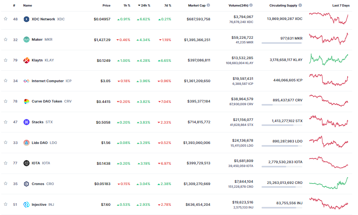This screenshot has height=215, width=358.
Task: Click the Klaytn coin logo
Action: (27, 60)
